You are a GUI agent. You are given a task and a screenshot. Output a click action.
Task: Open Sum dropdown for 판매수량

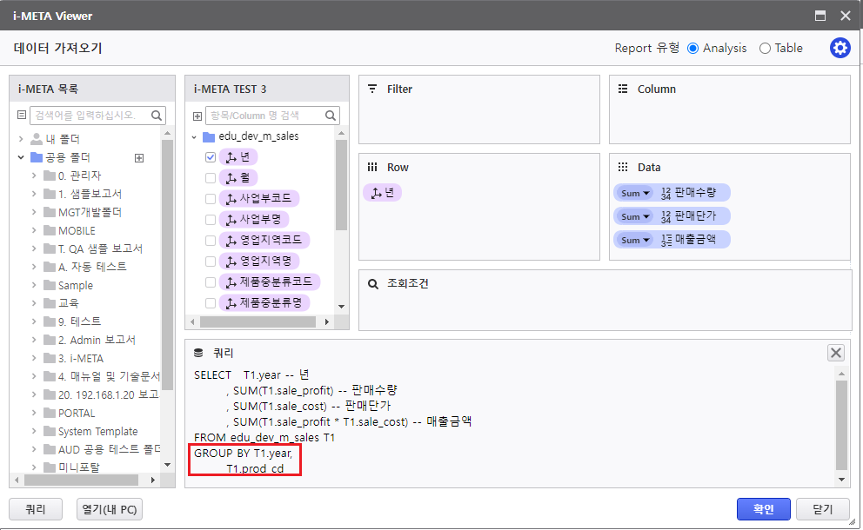click(x=636, y=193)
